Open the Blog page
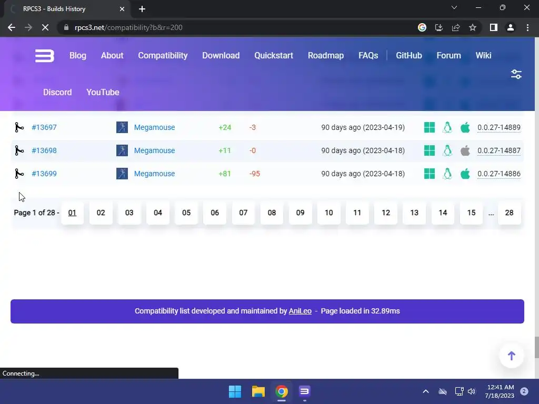539x404 pixels. pos(78,56)
